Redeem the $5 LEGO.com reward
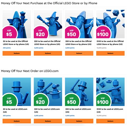Viewport: 127px width, 126px height. 17,121
